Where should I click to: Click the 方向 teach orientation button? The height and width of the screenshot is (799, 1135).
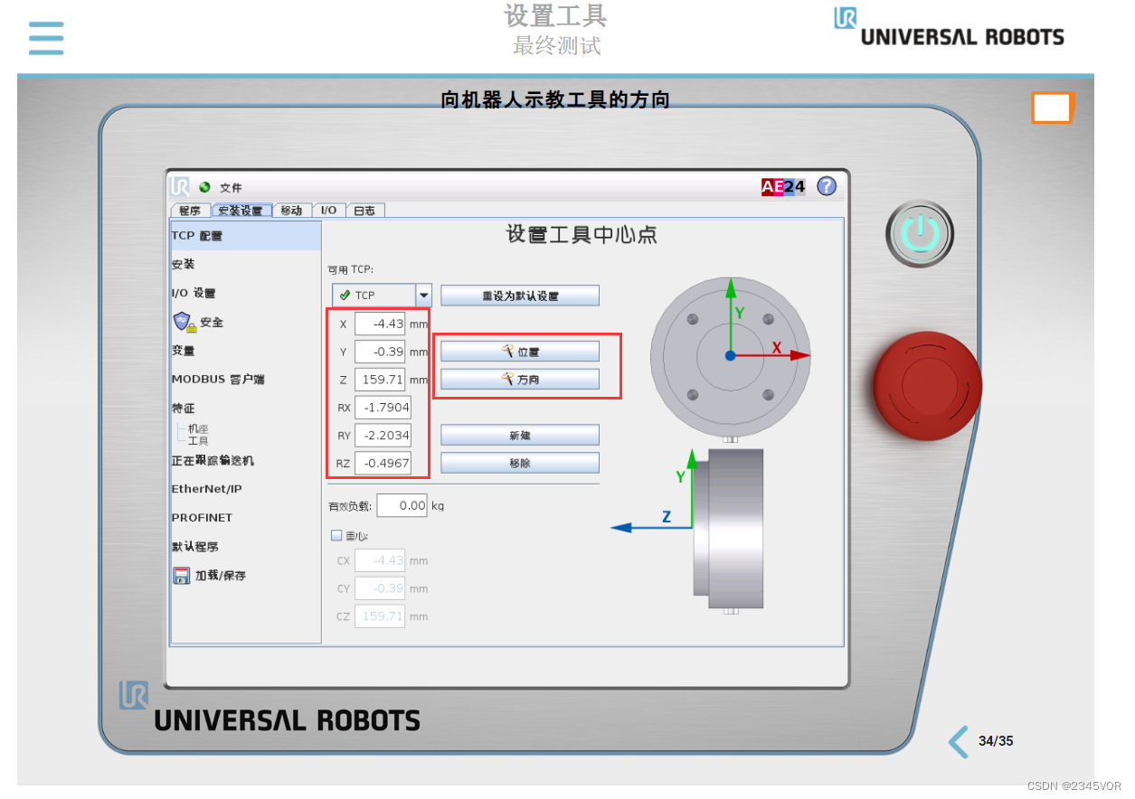pyautogui.click(x=520, y=380)
